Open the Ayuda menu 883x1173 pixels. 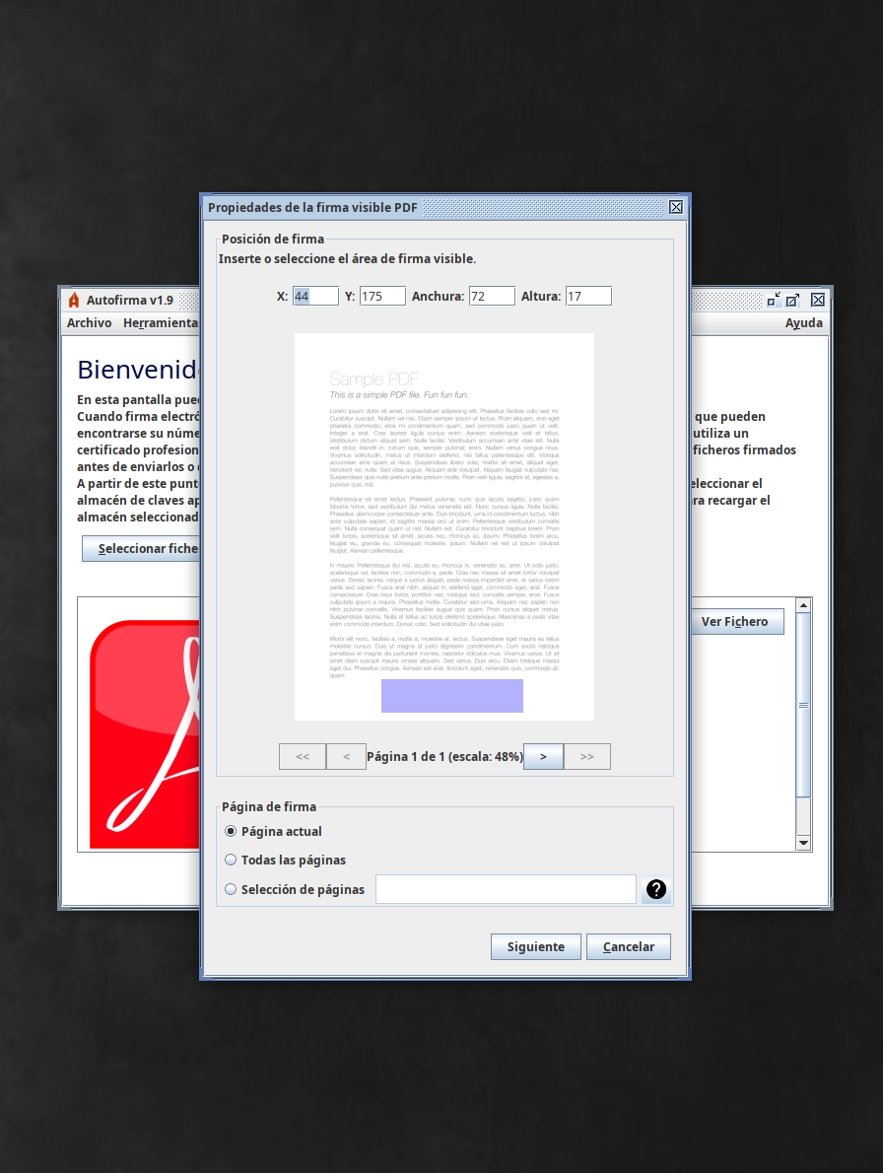(803, 323)
